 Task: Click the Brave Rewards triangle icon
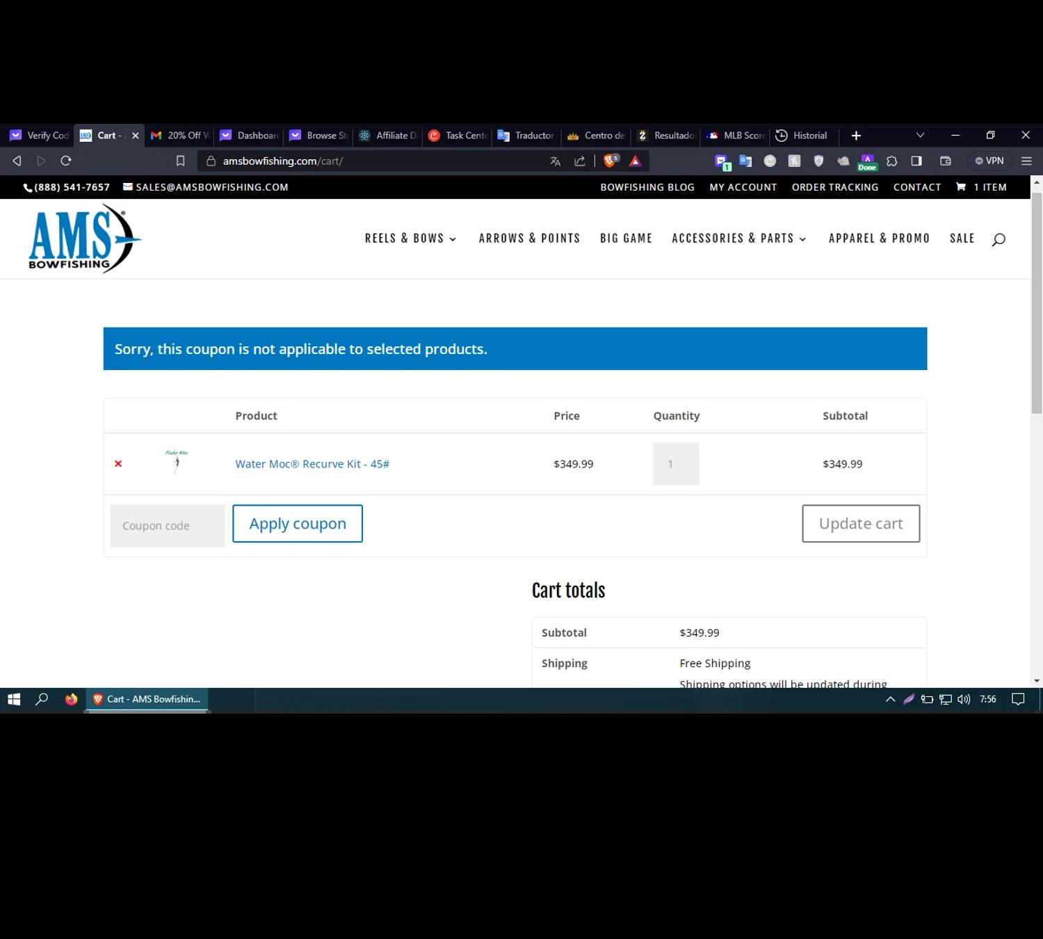(x=635, y=161)
